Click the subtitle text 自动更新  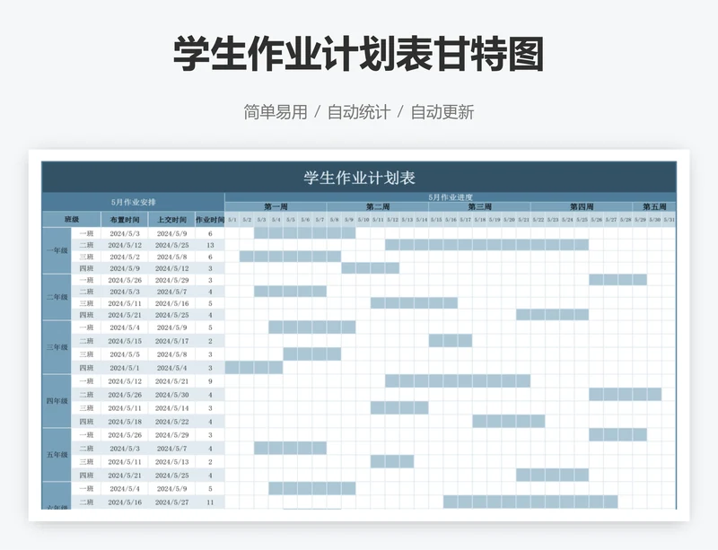(x=442, y=112)
